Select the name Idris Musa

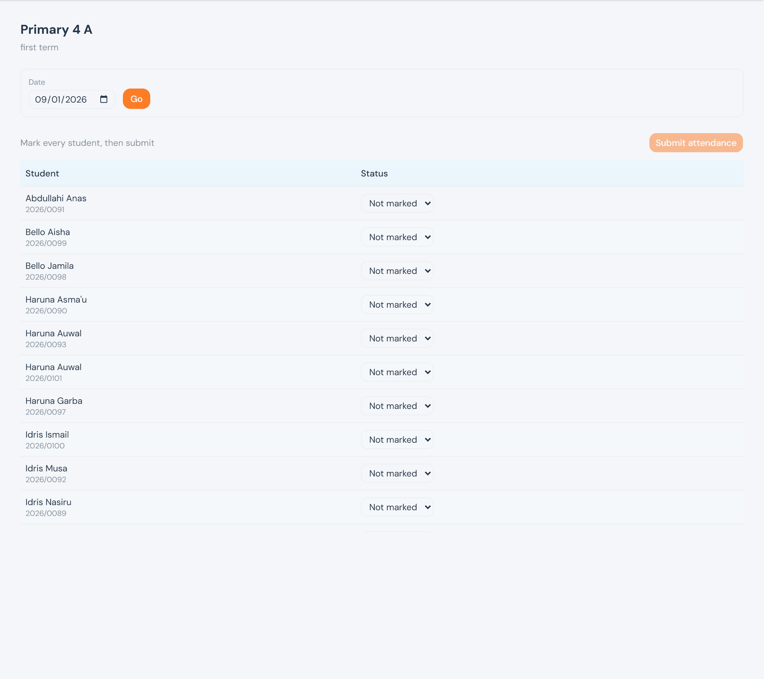click(x=46, y=468)
